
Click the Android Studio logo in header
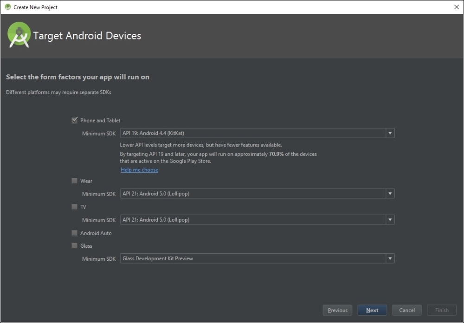19,35
